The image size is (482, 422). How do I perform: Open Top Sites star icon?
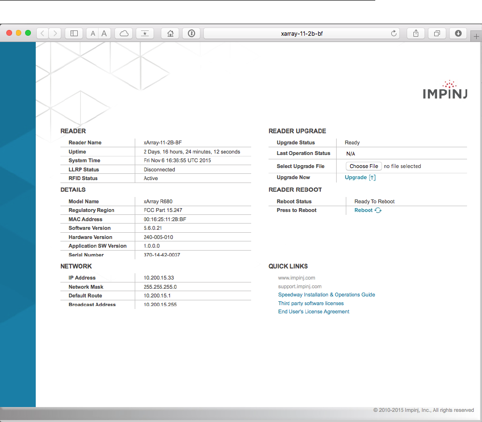pos(145,33)
